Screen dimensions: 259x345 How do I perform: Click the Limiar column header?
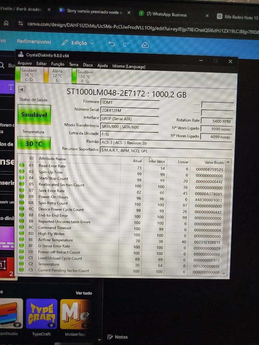[183, 162]
